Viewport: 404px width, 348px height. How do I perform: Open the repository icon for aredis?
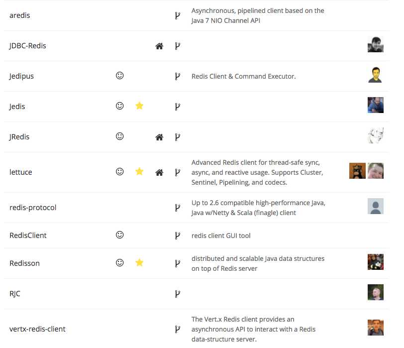coord(177,15)
